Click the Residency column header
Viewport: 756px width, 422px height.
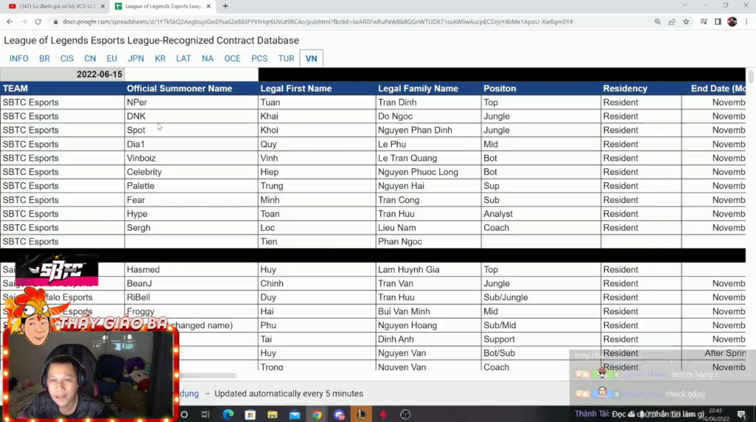click(642, 88)
